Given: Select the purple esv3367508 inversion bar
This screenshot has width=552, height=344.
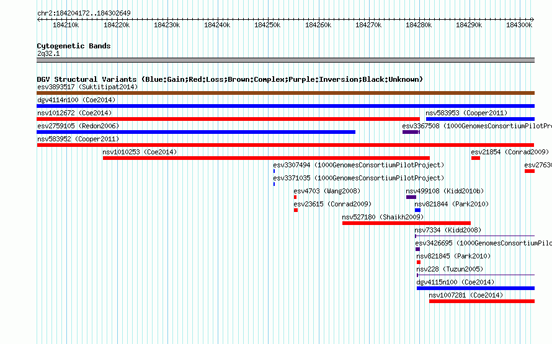Looking at the screenshot, I should click(411, 132).
